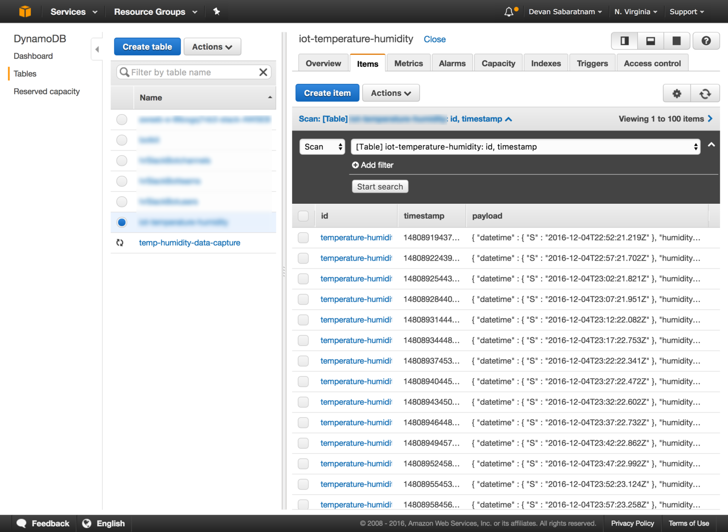Clear the table name filter
The height and width of the screenshot is (532, 728).
[x=263, y=72]
